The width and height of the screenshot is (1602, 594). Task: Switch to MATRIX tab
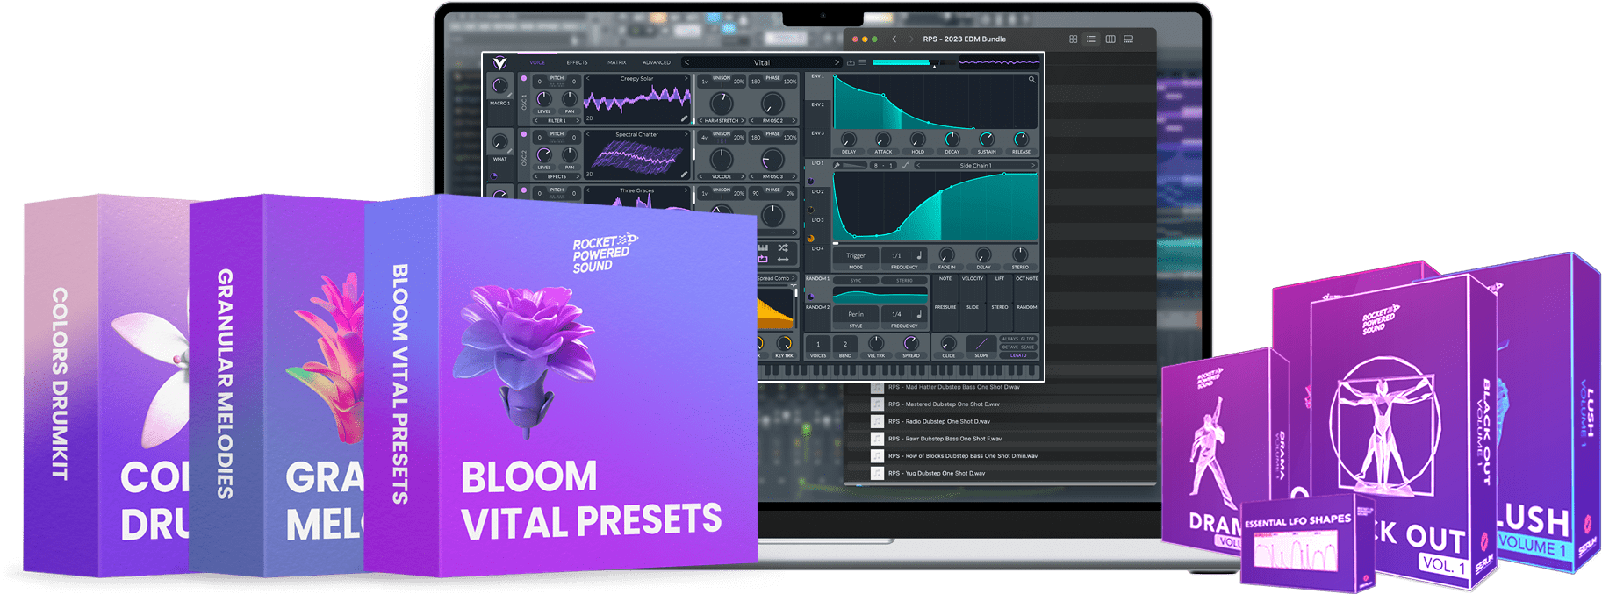617,62
